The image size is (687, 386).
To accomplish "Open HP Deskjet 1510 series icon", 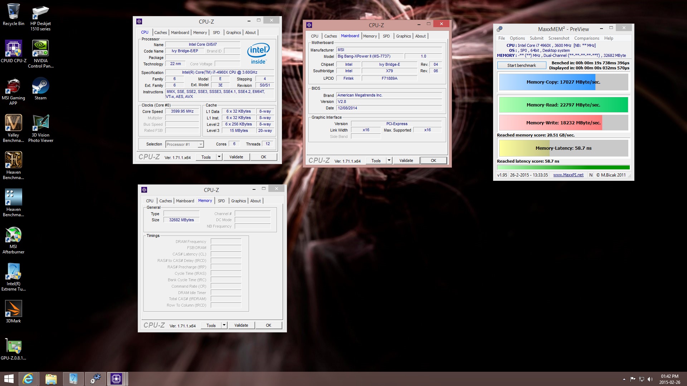I will 40,17.
